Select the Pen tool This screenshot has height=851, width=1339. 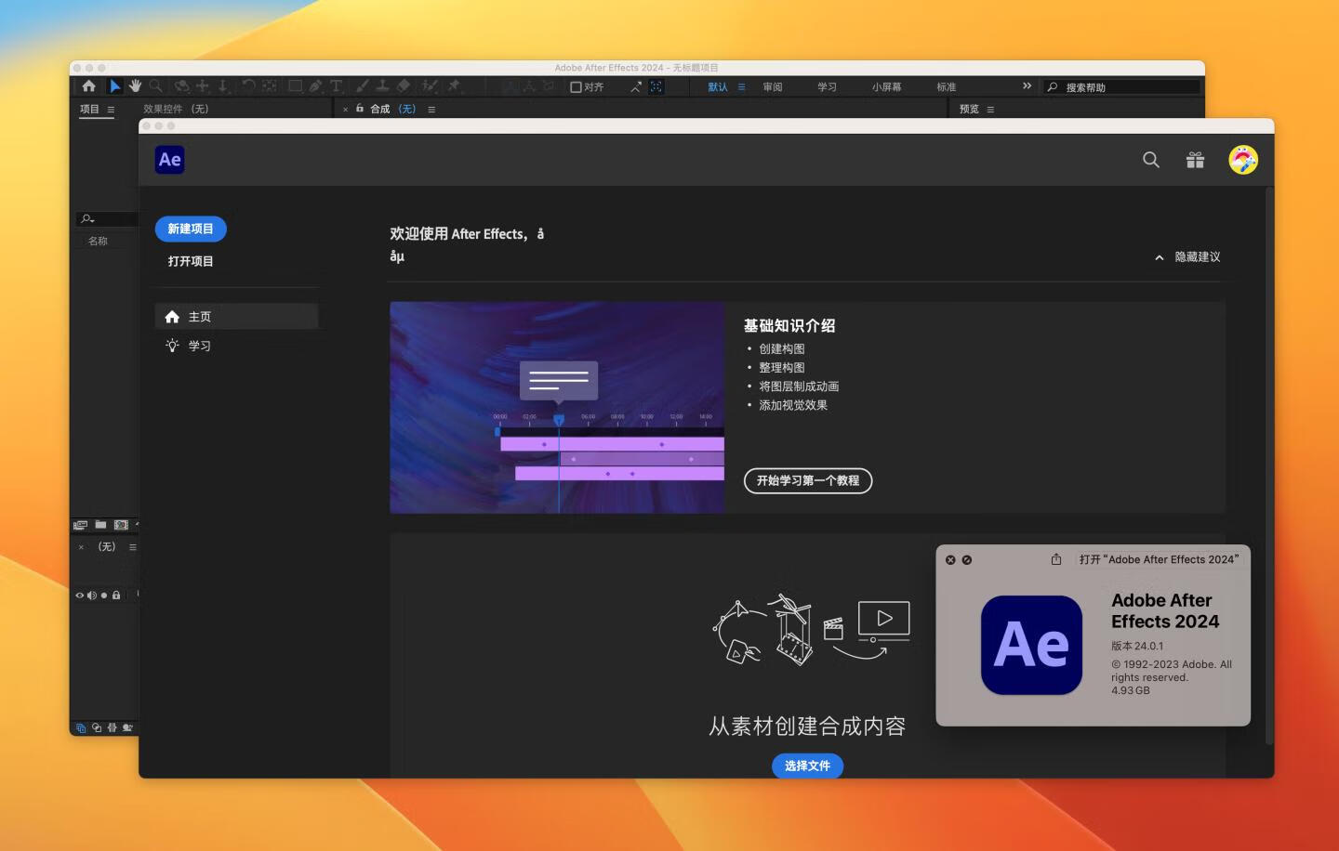[x=316, y=86]
